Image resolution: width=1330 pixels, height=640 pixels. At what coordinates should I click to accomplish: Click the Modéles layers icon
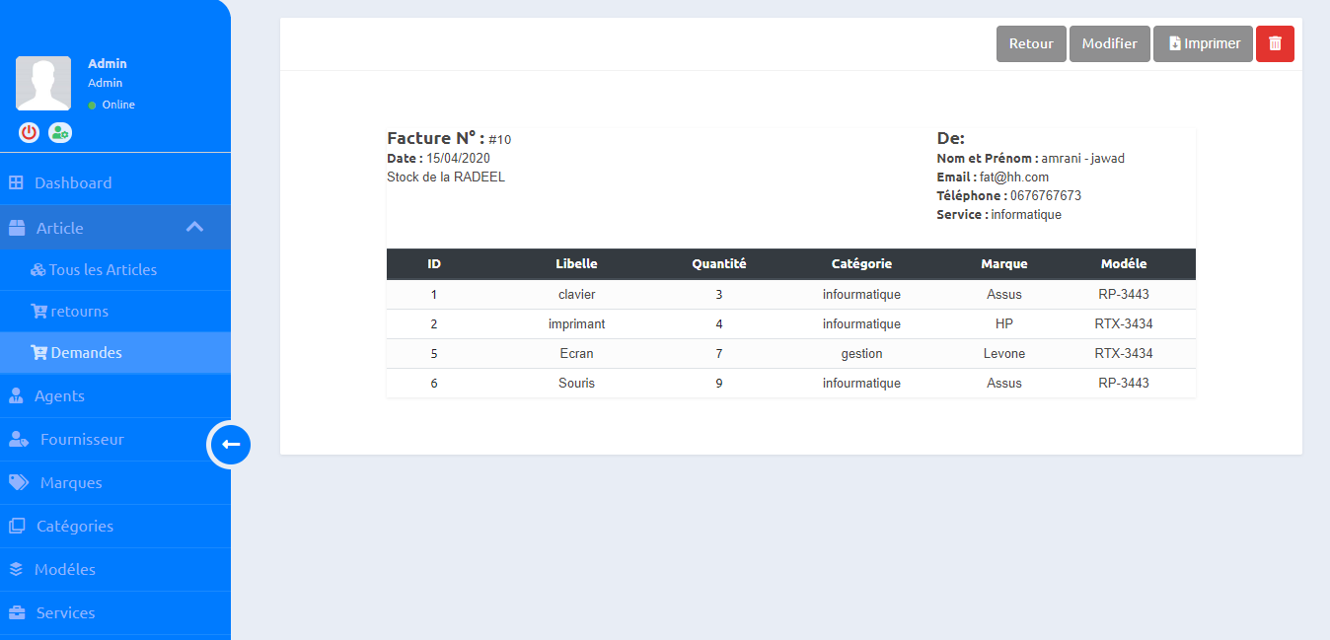coord(16,569)
